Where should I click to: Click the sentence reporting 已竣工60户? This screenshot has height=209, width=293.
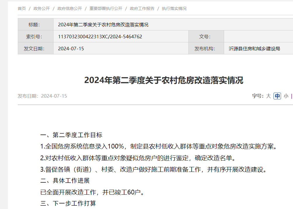pos(92,192)
